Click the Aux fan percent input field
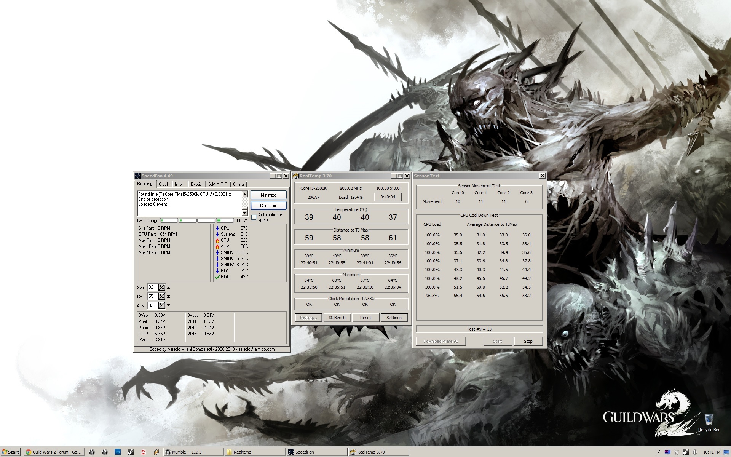The width and height of the screenshot is (731, 457). point(153,305)
